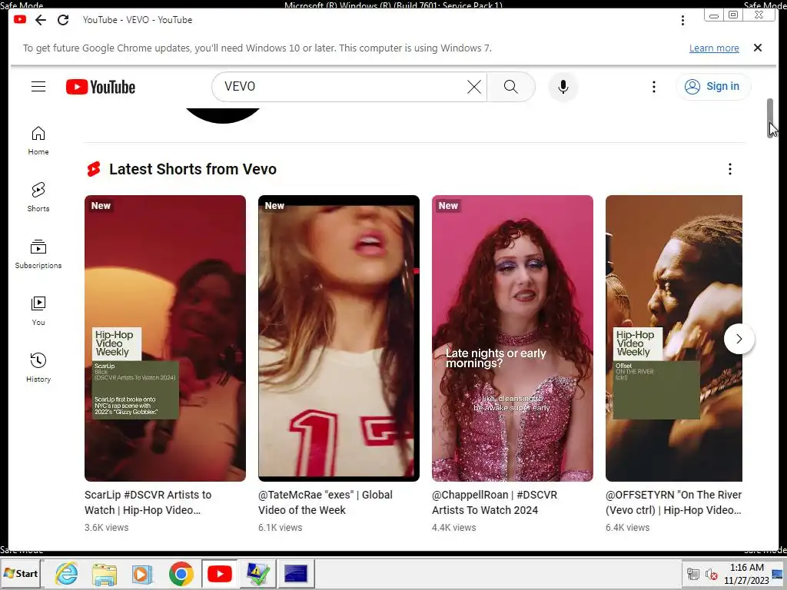Screen dimensions: 787x590
Task: Click the page vertical scrollbar thumb
Action: coord(769,118)
